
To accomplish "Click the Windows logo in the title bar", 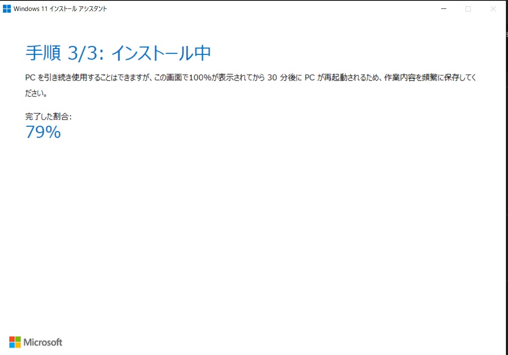I will [x=7, y=9].
